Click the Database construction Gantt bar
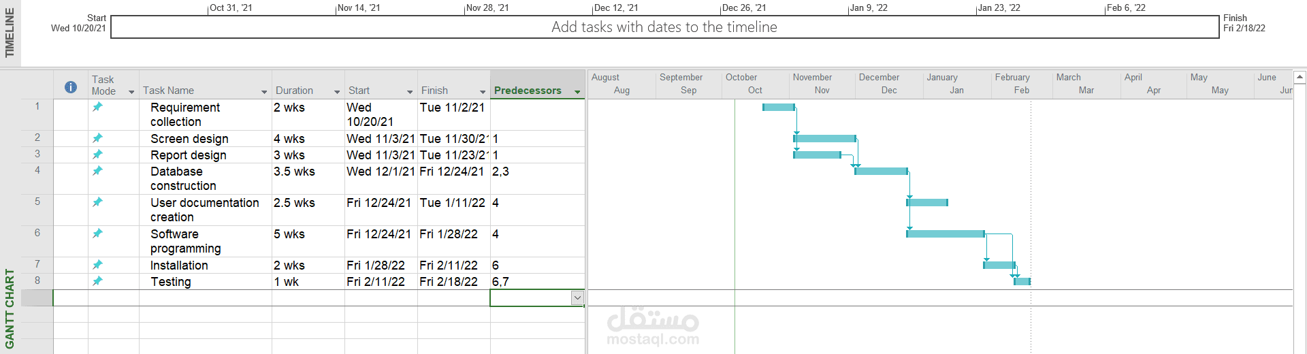The width and height of the screenshot is (1307, 354). [881, 171]
